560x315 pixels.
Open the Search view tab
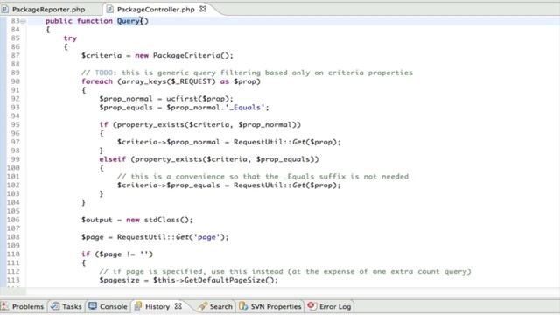coord(220,306)
